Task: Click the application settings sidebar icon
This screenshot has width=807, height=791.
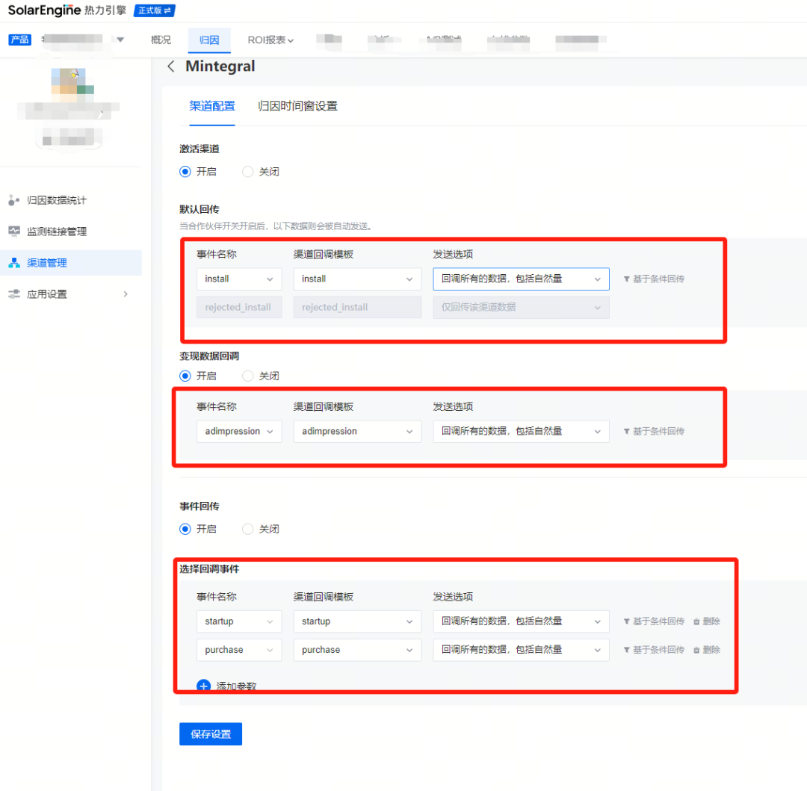Action: point(14,294)
